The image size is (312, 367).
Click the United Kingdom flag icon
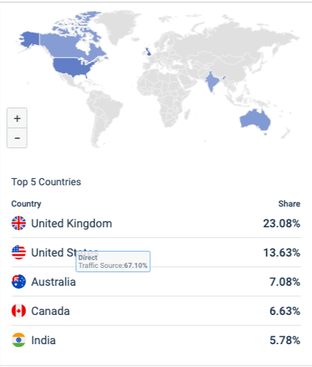point(19,223)
